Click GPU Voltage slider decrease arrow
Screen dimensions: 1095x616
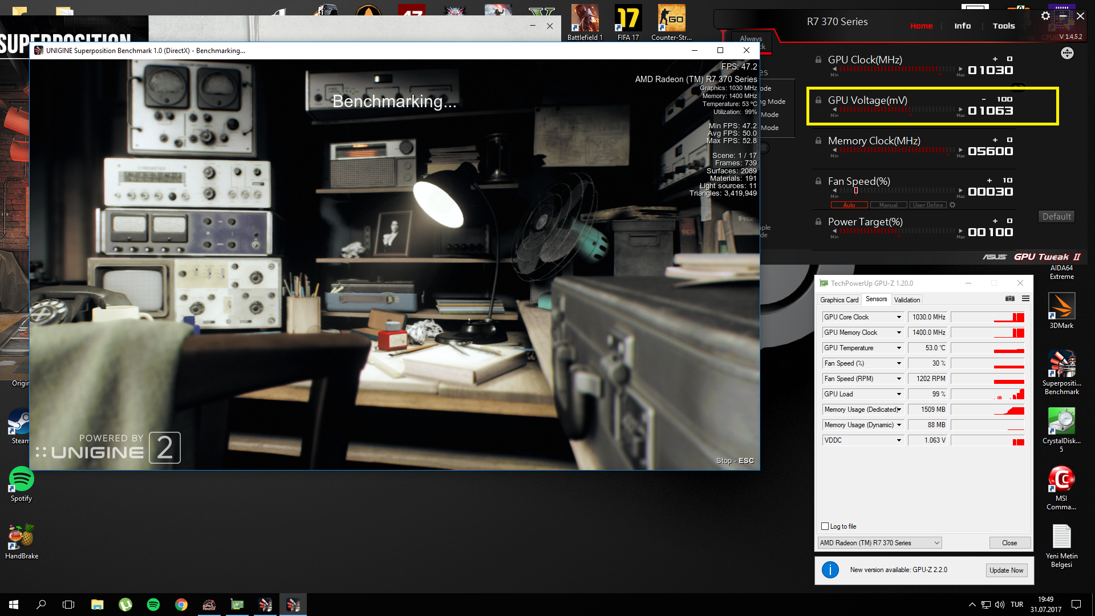click(x=835, y=110)
